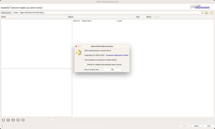Click the yellow checkmark icon at top right

point(212,13)
